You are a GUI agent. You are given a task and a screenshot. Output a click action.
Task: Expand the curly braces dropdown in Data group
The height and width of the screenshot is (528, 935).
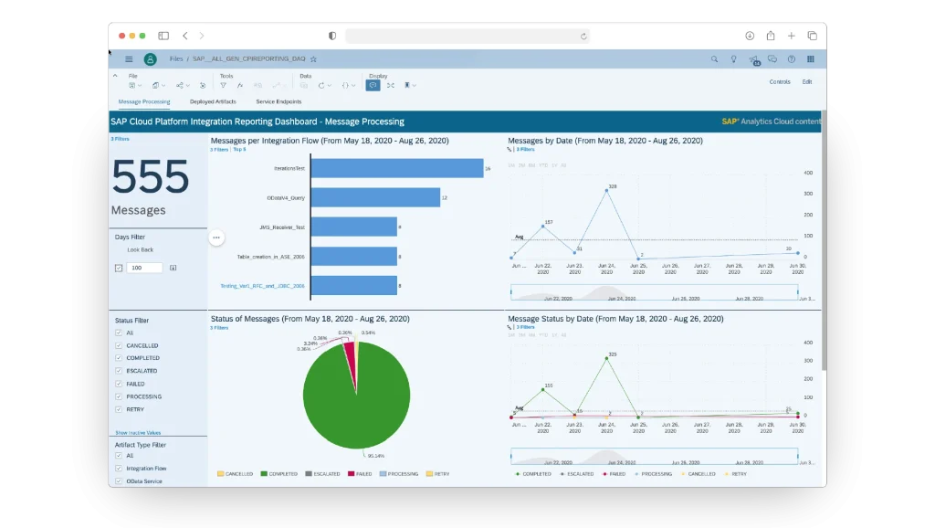(x=353, y=85)
